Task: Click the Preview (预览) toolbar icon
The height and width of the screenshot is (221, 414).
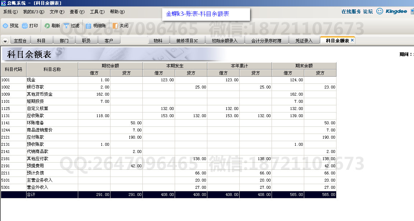Action: click(5, 26)
